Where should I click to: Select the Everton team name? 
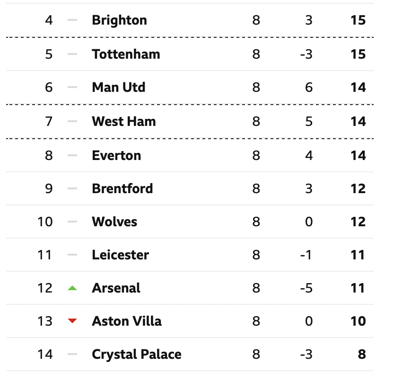click(116, 155)
